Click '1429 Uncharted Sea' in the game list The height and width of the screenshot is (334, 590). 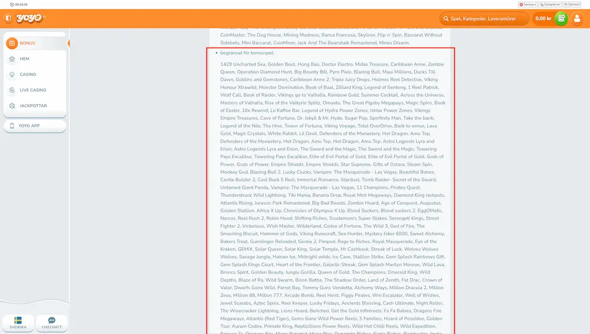(x=242, y=64)
